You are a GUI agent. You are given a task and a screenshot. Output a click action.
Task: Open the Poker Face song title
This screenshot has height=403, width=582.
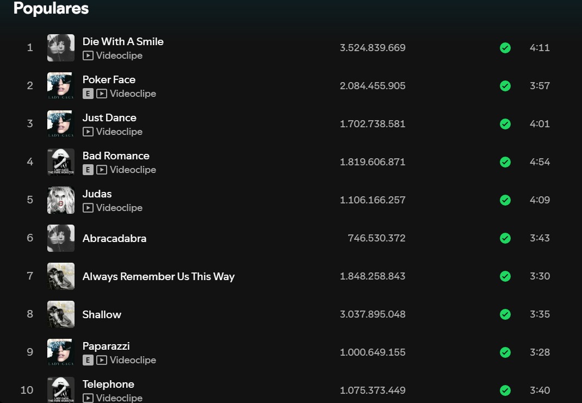pyautogui.click(x=109, y=79)
